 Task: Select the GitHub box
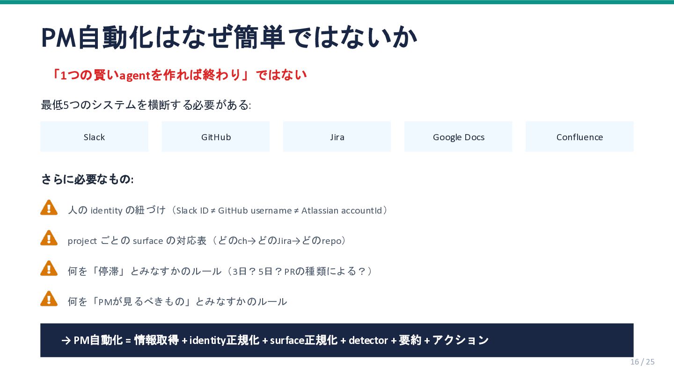coord(215,136)
